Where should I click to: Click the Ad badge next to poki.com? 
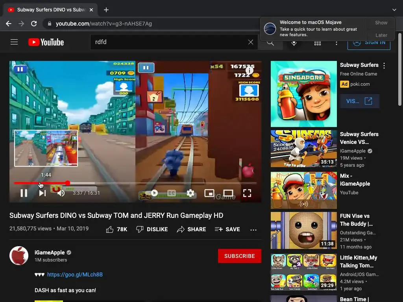[344, 84]
